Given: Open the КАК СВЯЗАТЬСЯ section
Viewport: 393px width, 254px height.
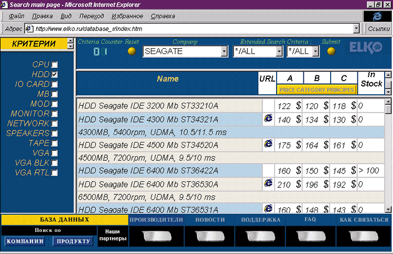Looking at the screenshot, I should [364, 219].
